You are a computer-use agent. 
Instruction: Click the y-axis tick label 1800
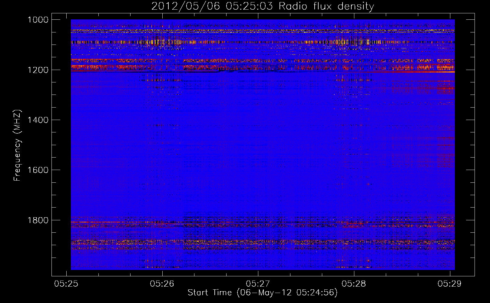click(38, 220)
